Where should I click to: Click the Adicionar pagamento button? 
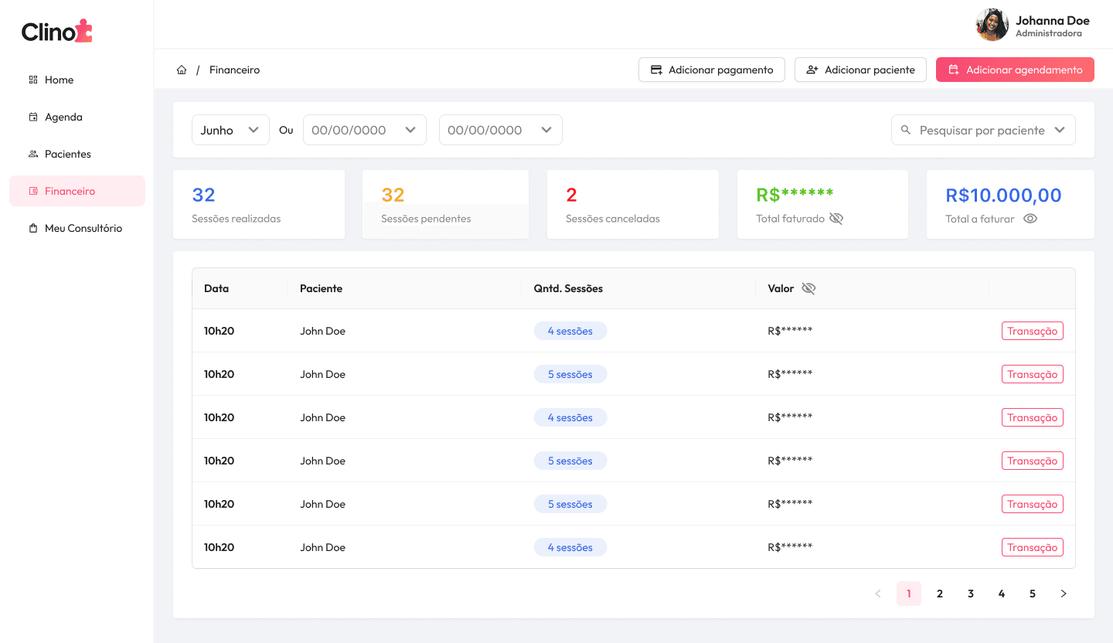click(x=711, y=70)
